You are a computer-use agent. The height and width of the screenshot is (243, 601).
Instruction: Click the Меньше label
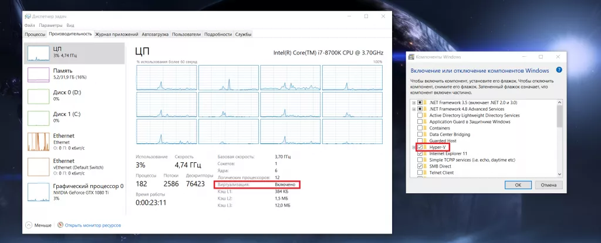click(x=42, y=225)
